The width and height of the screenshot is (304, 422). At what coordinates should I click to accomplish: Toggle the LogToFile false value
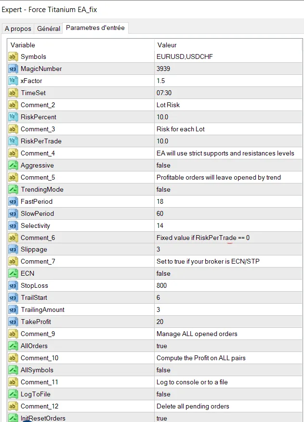click(163, 394)
